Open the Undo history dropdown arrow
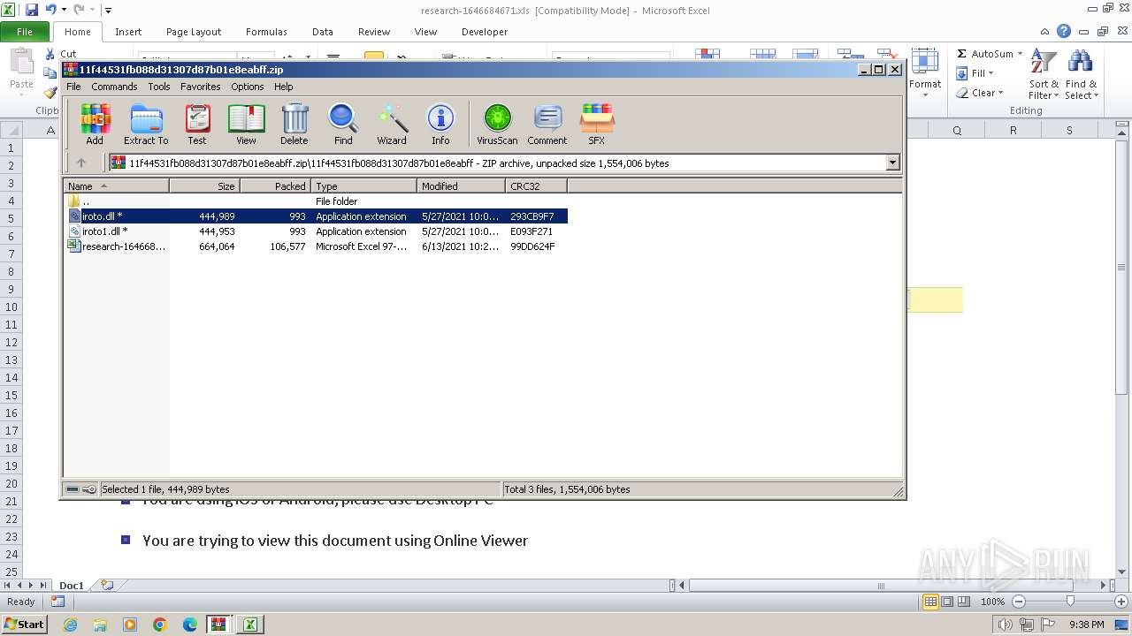The height and width of the screenshot is (636, 1132). coord(64,10)
